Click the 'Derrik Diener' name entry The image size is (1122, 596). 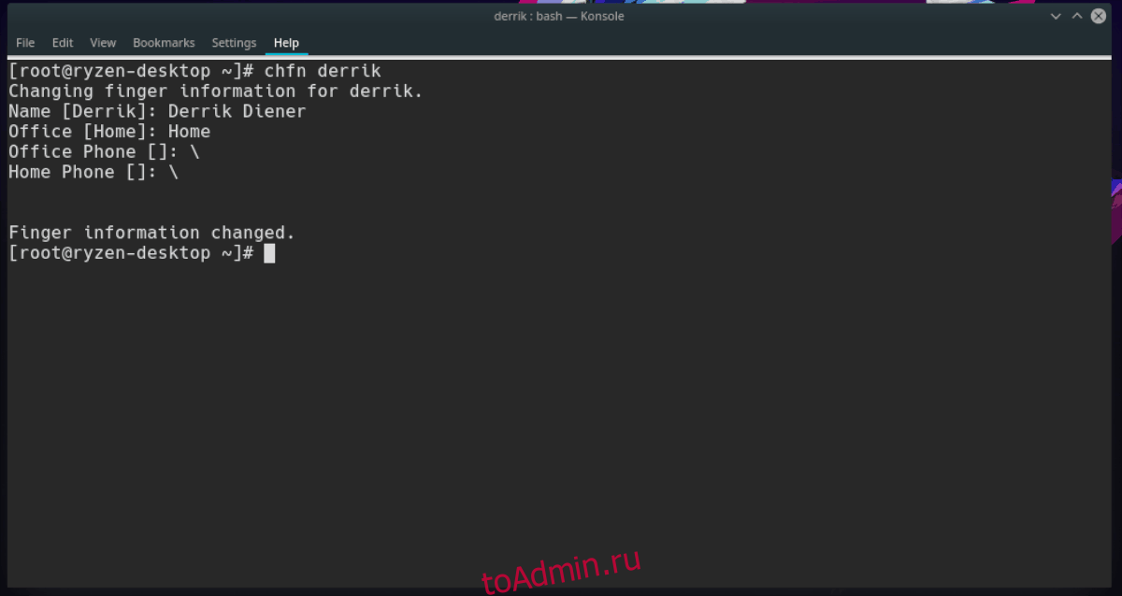[x=237, y=111]
